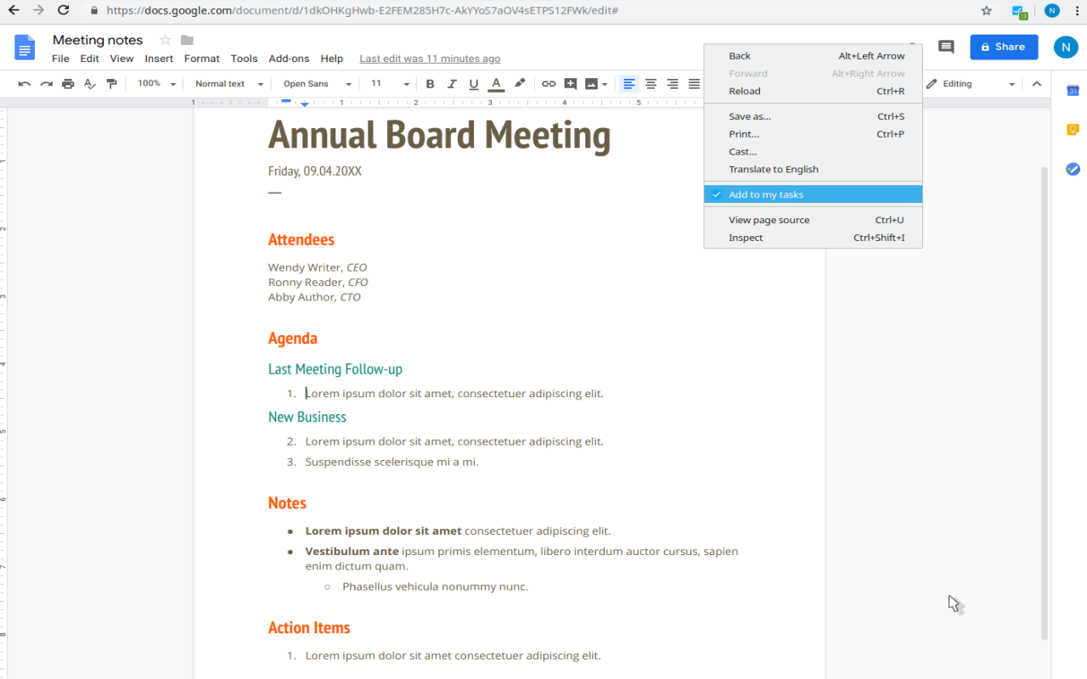The width and height of the screenshot is (1087, 679).
Task: Open the Open Sans font dropdown
Action: click(314, 83)
